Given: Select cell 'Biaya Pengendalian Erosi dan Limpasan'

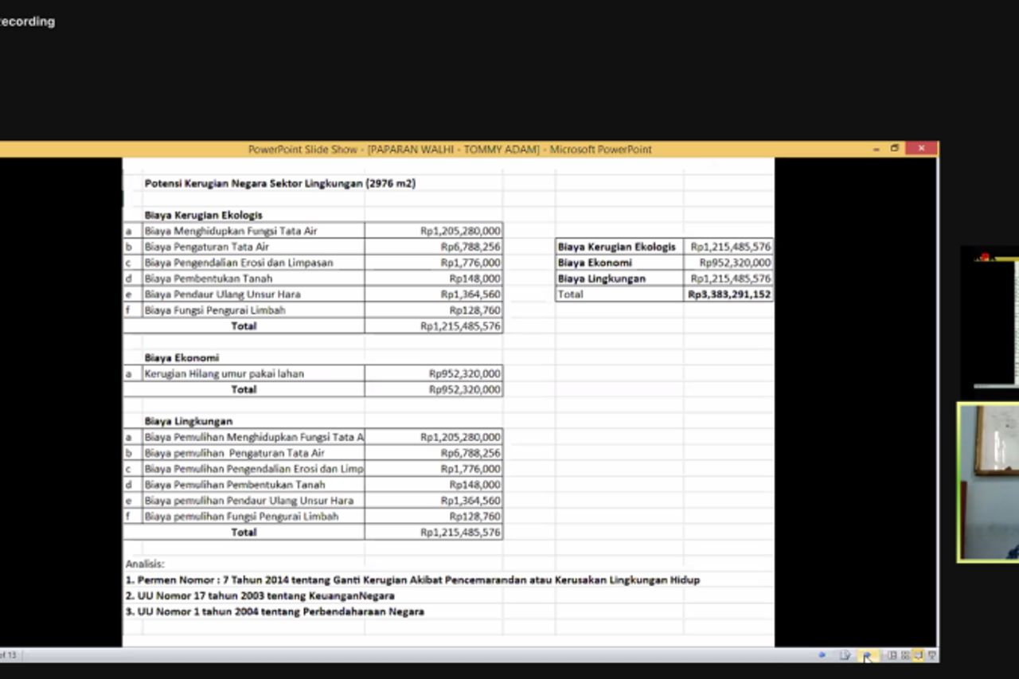Looking at the screenshot, I should pyautogui.click(x=253, y=263).
